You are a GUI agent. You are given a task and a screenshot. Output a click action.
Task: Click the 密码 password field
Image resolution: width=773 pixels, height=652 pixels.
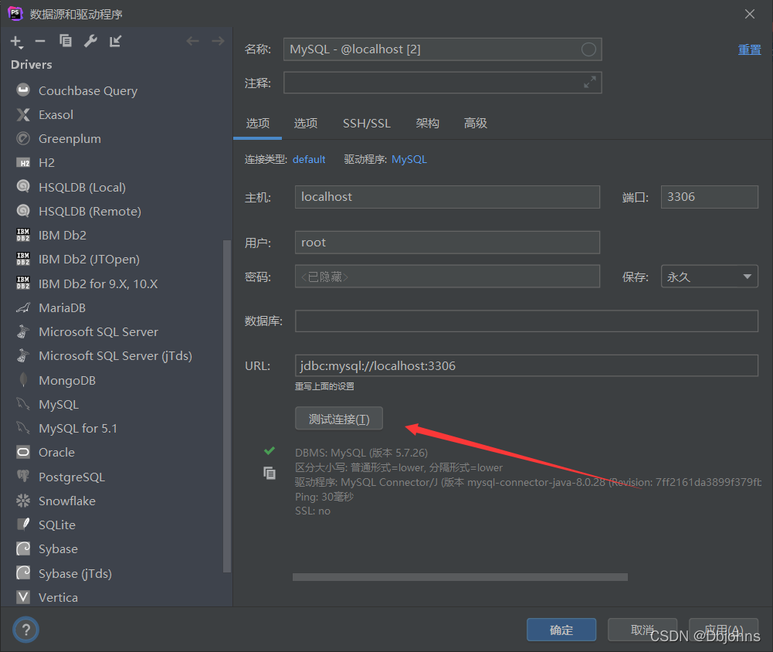pyautogui.click(x=447, y=277)
